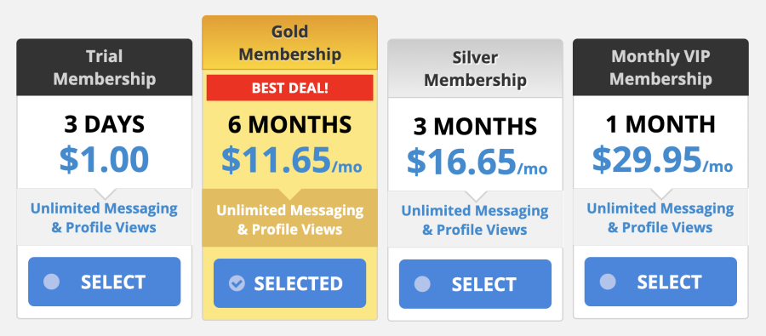
Task: Click Unlimited Messaging text under Trial plan
Action: [104, 209]
